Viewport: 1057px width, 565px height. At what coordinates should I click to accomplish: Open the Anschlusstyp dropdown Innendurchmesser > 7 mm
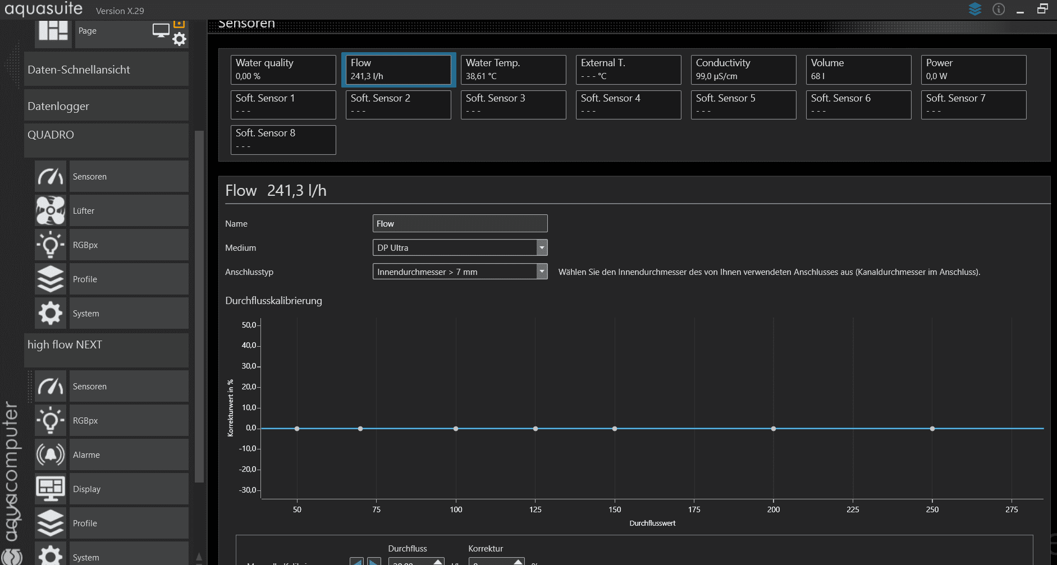tap(460, 272)
